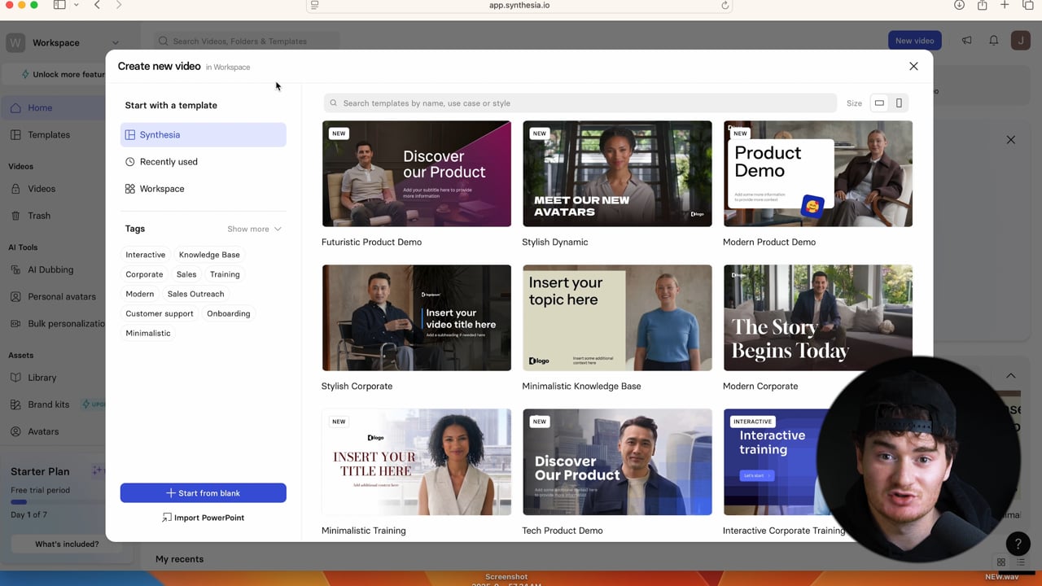Screen dimensions: 1042x586
Task: Open Tech Product Demo template thumbnail
Action: [617, 461]
